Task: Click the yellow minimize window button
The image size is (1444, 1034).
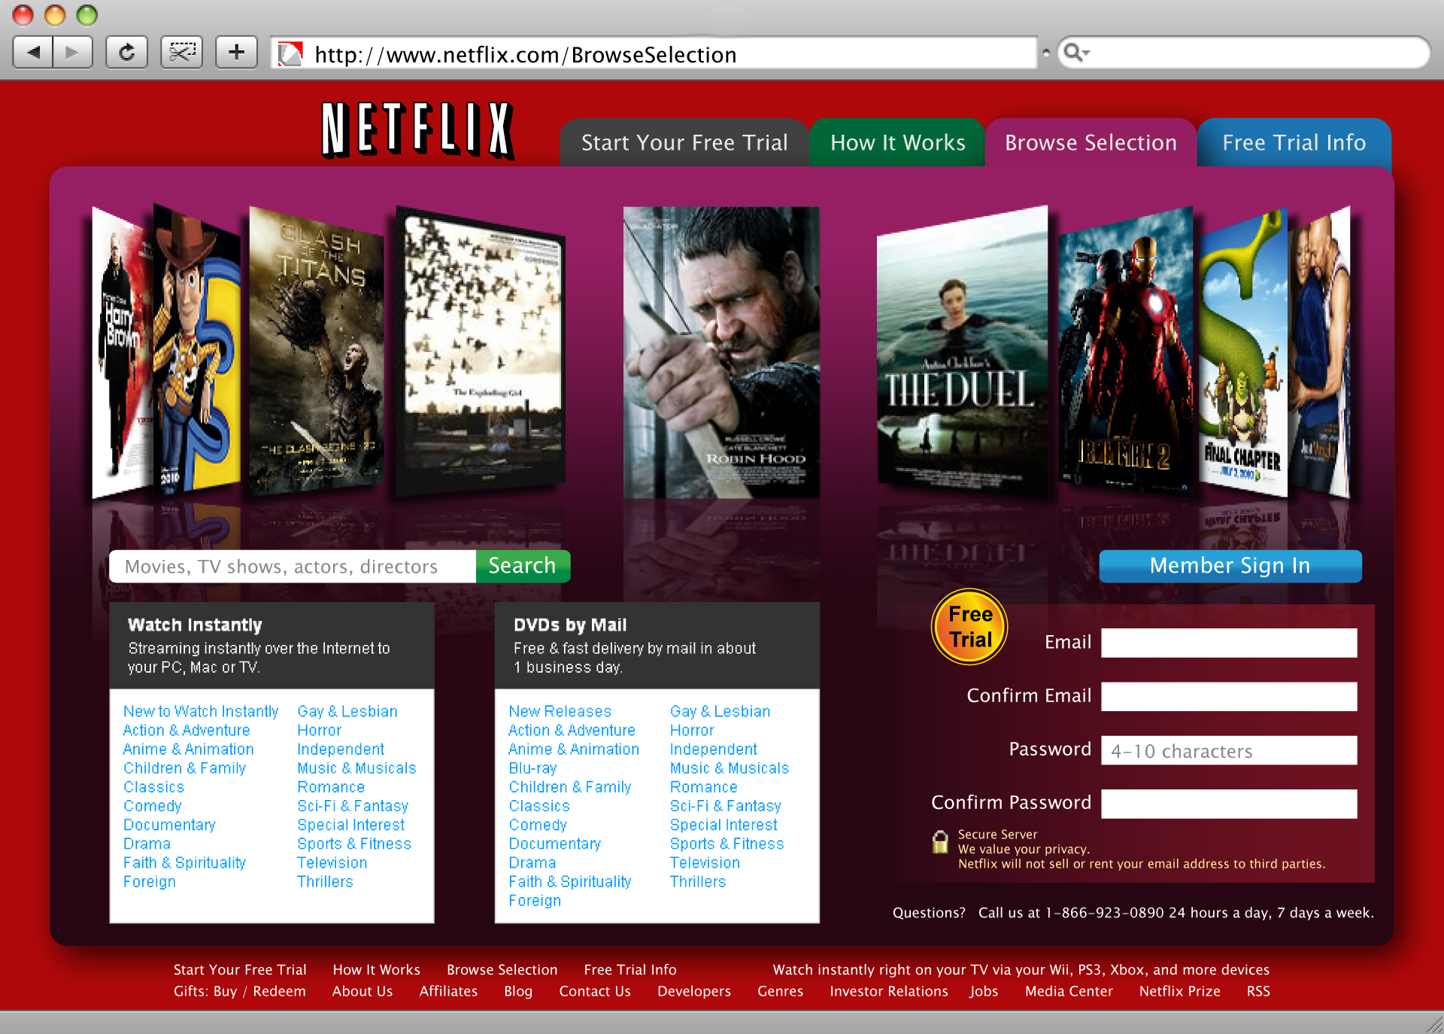Action: tap(56, 14)
